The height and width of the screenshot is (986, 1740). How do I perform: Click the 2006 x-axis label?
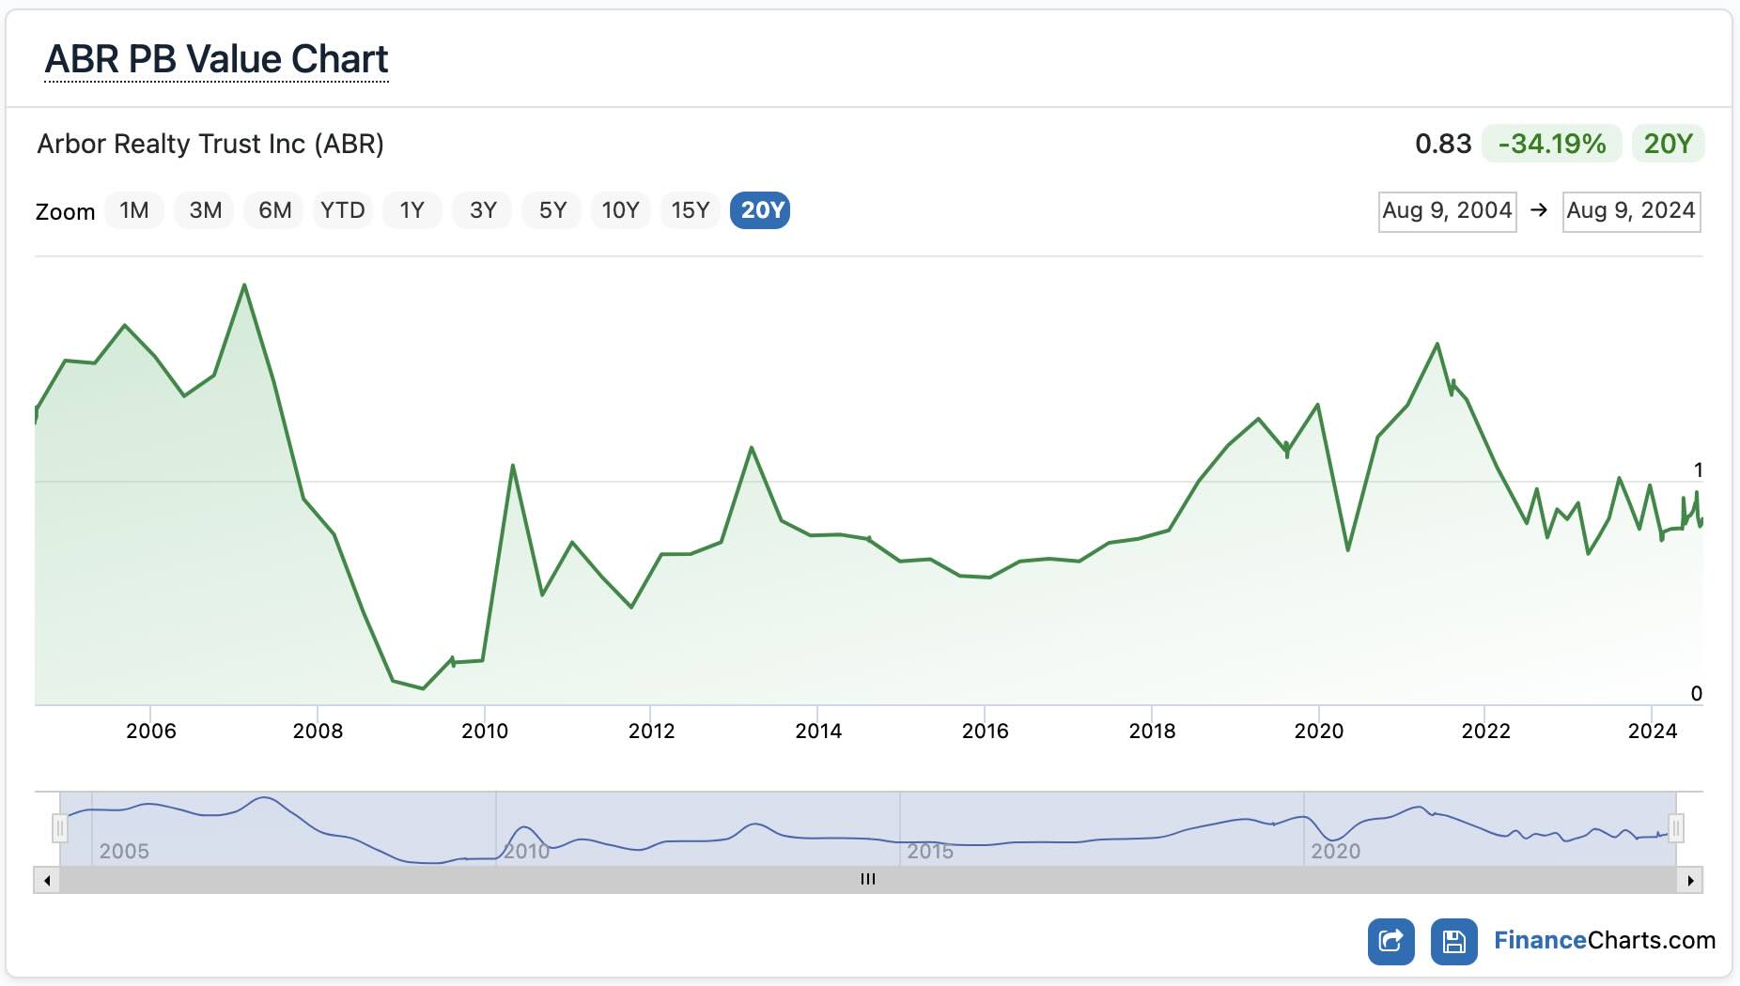tap(151, 731)
